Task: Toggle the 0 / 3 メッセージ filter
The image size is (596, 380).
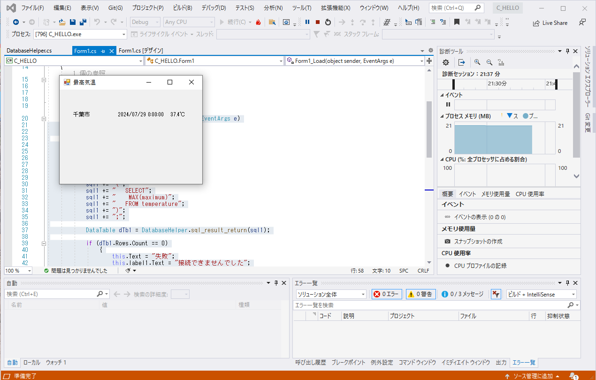Action: pos(462,294)
